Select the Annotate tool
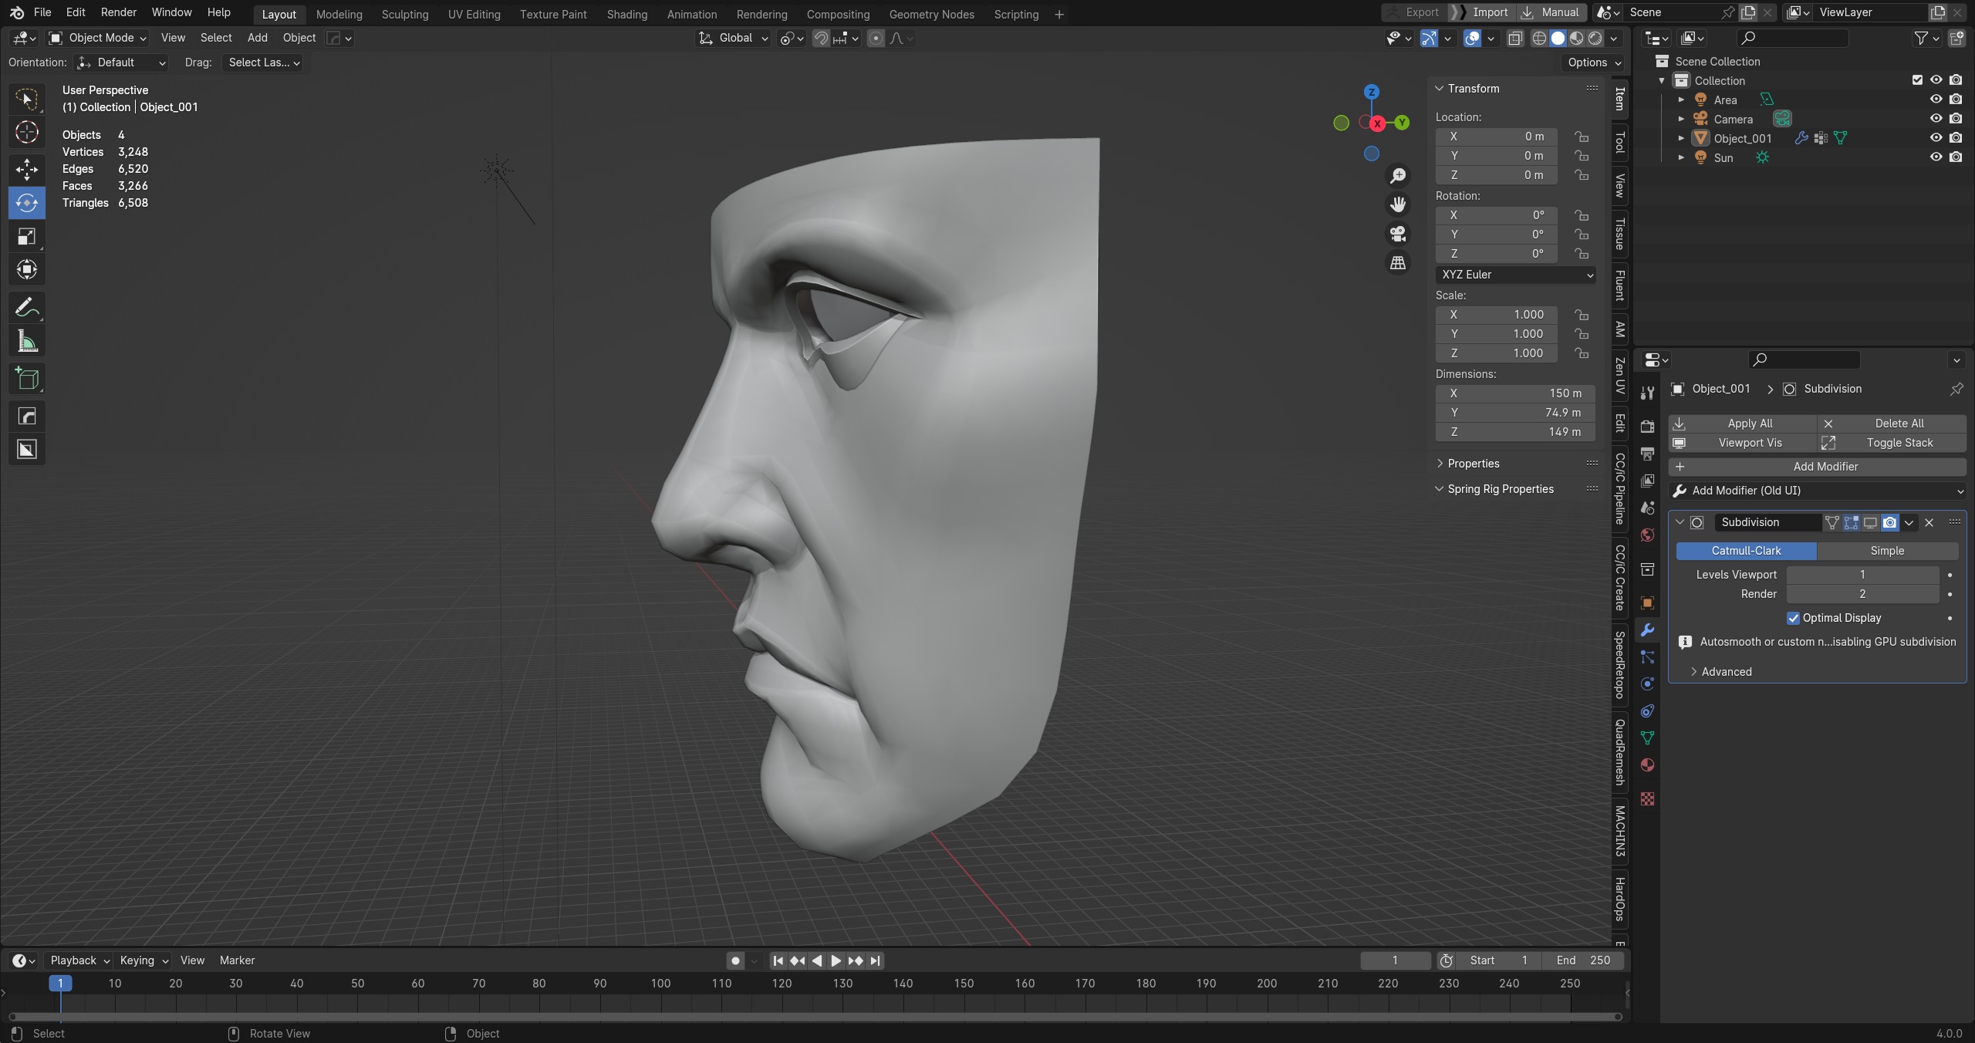 27,308
